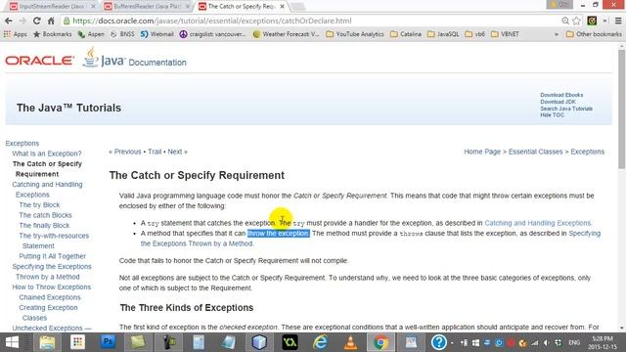The image size is (626, 352).
Task: Expand the Catalina bookmark folder
Action: click(x=406, y=34)
